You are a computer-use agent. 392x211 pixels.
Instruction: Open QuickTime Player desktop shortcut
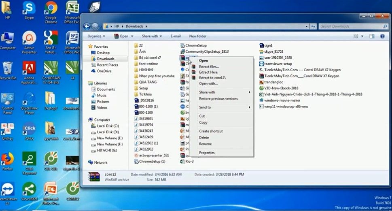(x=29, y=103)
